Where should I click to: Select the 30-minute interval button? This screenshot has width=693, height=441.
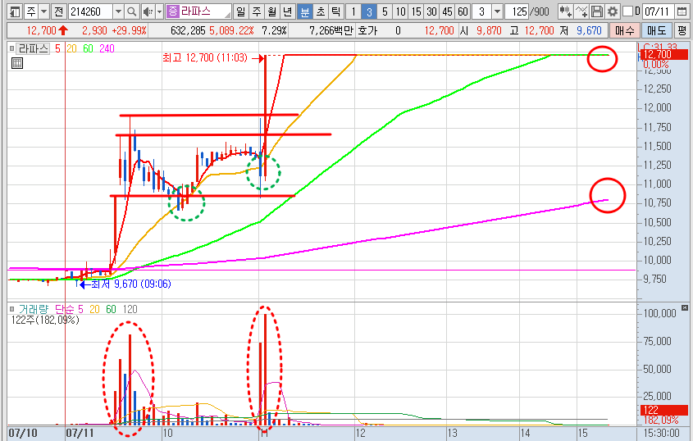pyautogui.click(x=432, y=11)
